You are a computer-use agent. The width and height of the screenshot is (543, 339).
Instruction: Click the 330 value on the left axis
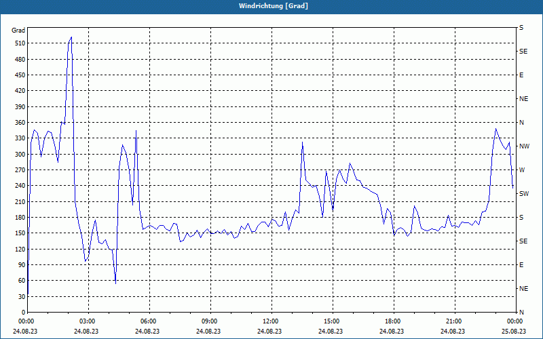pyautogui.click(x=20, y=138)
